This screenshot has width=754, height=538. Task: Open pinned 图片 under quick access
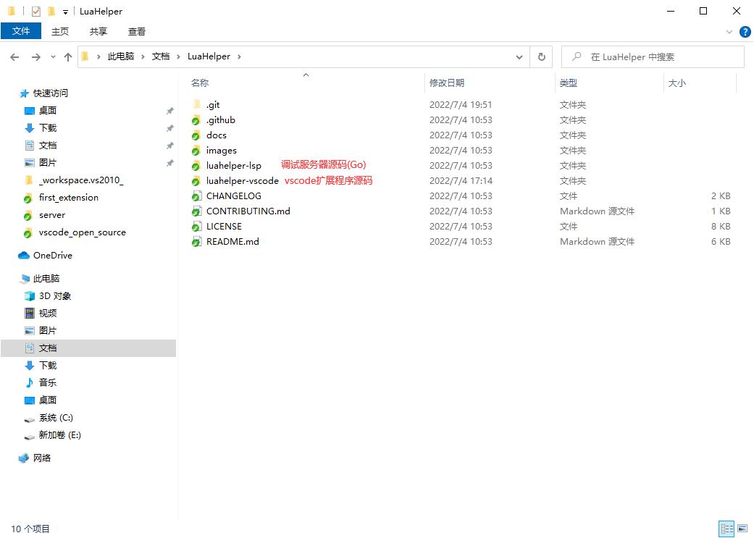[x=48, y=162]
